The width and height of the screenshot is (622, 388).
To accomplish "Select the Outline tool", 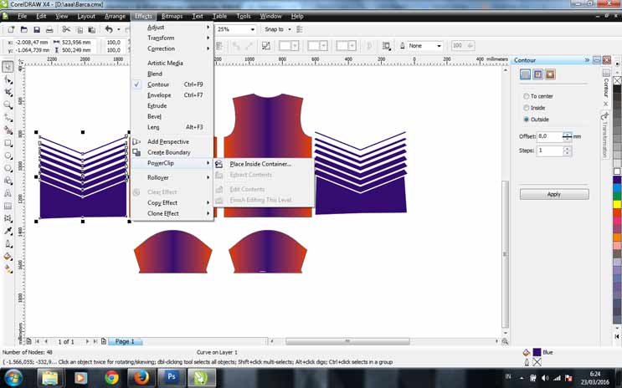I will [x=8, y=243].
